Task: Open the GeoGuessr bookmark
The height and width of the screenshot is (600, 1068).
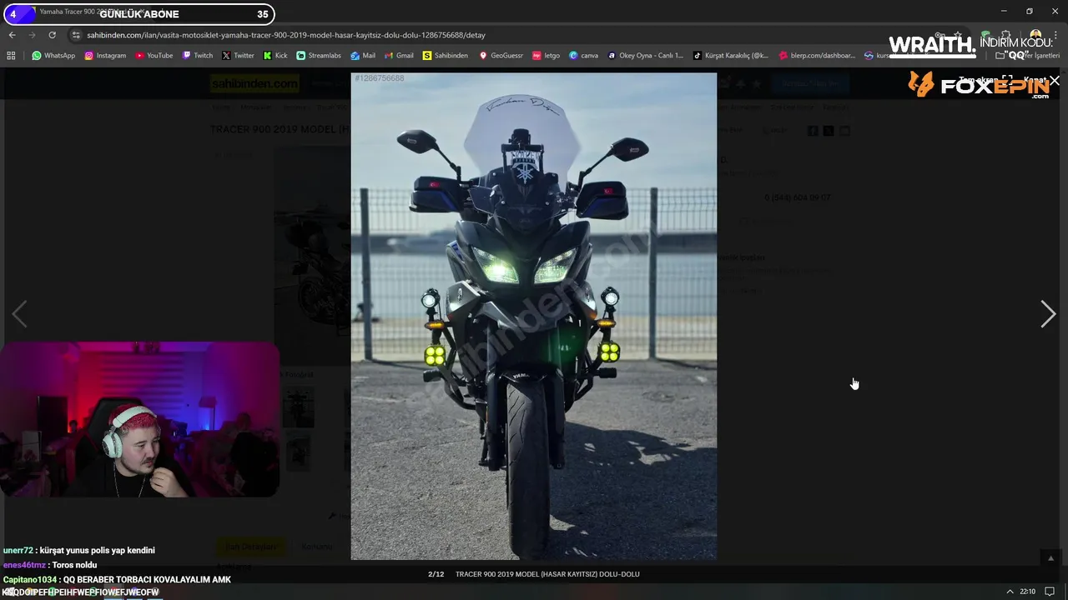Action: click(501, 56)
